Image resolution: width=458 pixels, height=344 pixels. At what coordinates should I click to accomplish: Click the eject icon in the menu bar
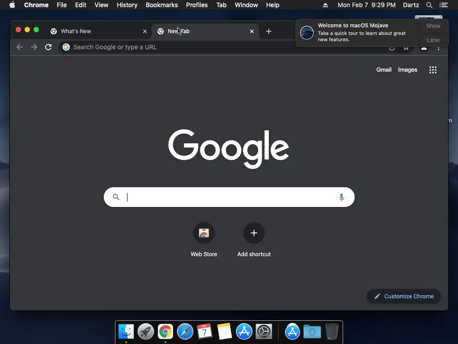pyautogui.click(x=326, y=5)
